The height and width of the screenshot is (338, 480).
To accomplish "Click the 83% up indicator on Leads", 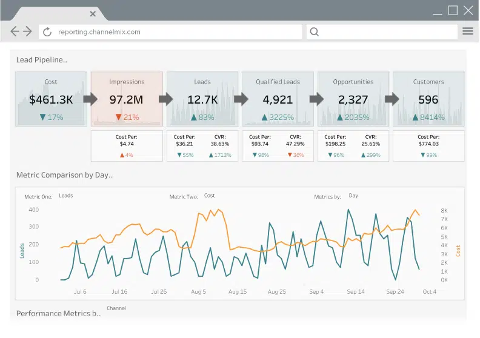I will coord(202,117).
